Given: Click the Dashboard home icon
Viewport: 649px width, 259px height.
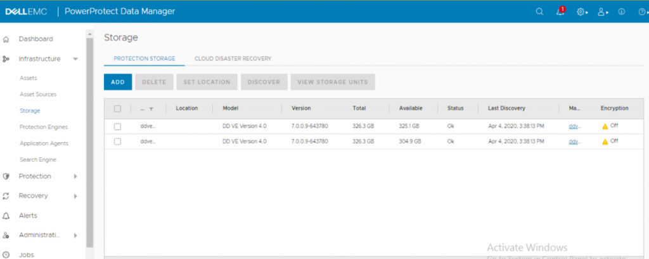Looking at the screenshot, I should [x=6, y=40].
